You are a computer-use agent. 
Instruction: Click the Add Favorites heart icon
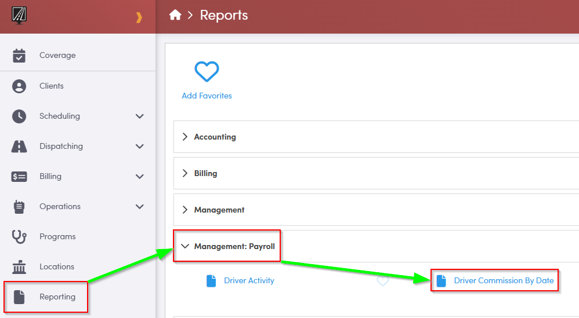[207, 72]
